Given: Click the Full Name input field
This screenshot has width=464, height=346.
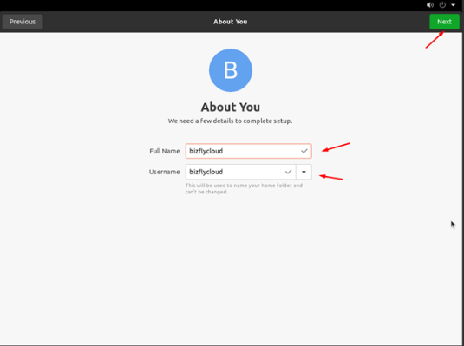Looking at the screenshot, I should click(249, 151).
